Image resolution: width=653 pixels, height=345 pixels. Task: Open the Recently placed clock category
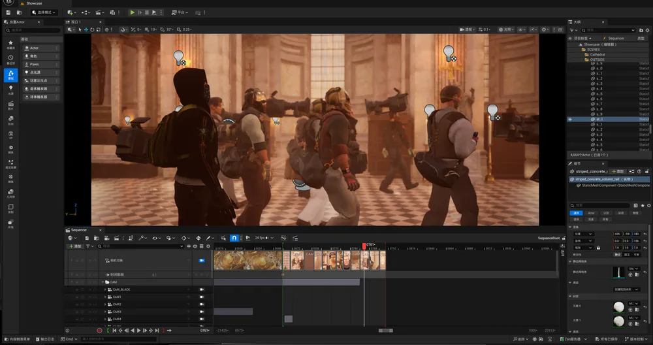tap(11, 59)
